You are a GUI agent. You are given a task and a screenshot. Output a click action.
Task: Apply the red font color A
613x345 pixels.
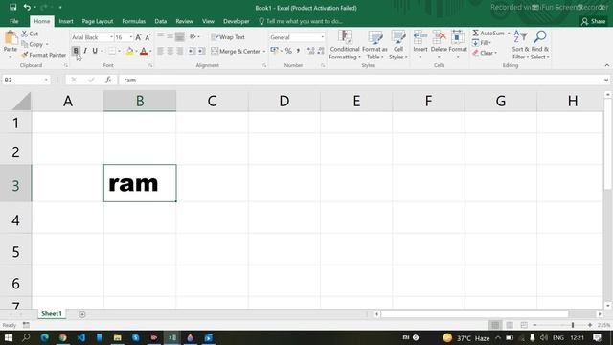point(144,51)
